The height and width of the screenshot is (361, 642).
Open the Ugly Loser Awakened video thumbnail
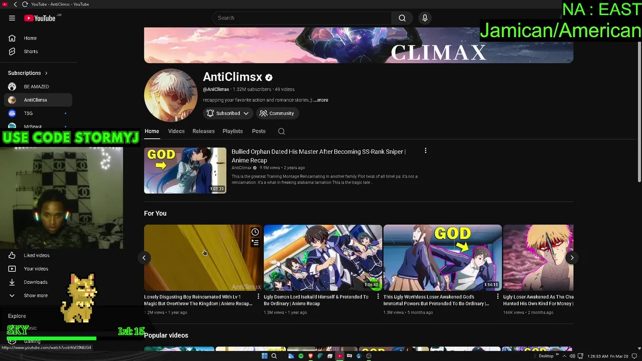point(538,258)
